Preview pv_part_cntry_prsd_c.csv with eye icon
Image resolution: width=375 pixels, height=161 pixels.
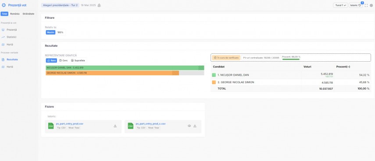pos(189,126)
